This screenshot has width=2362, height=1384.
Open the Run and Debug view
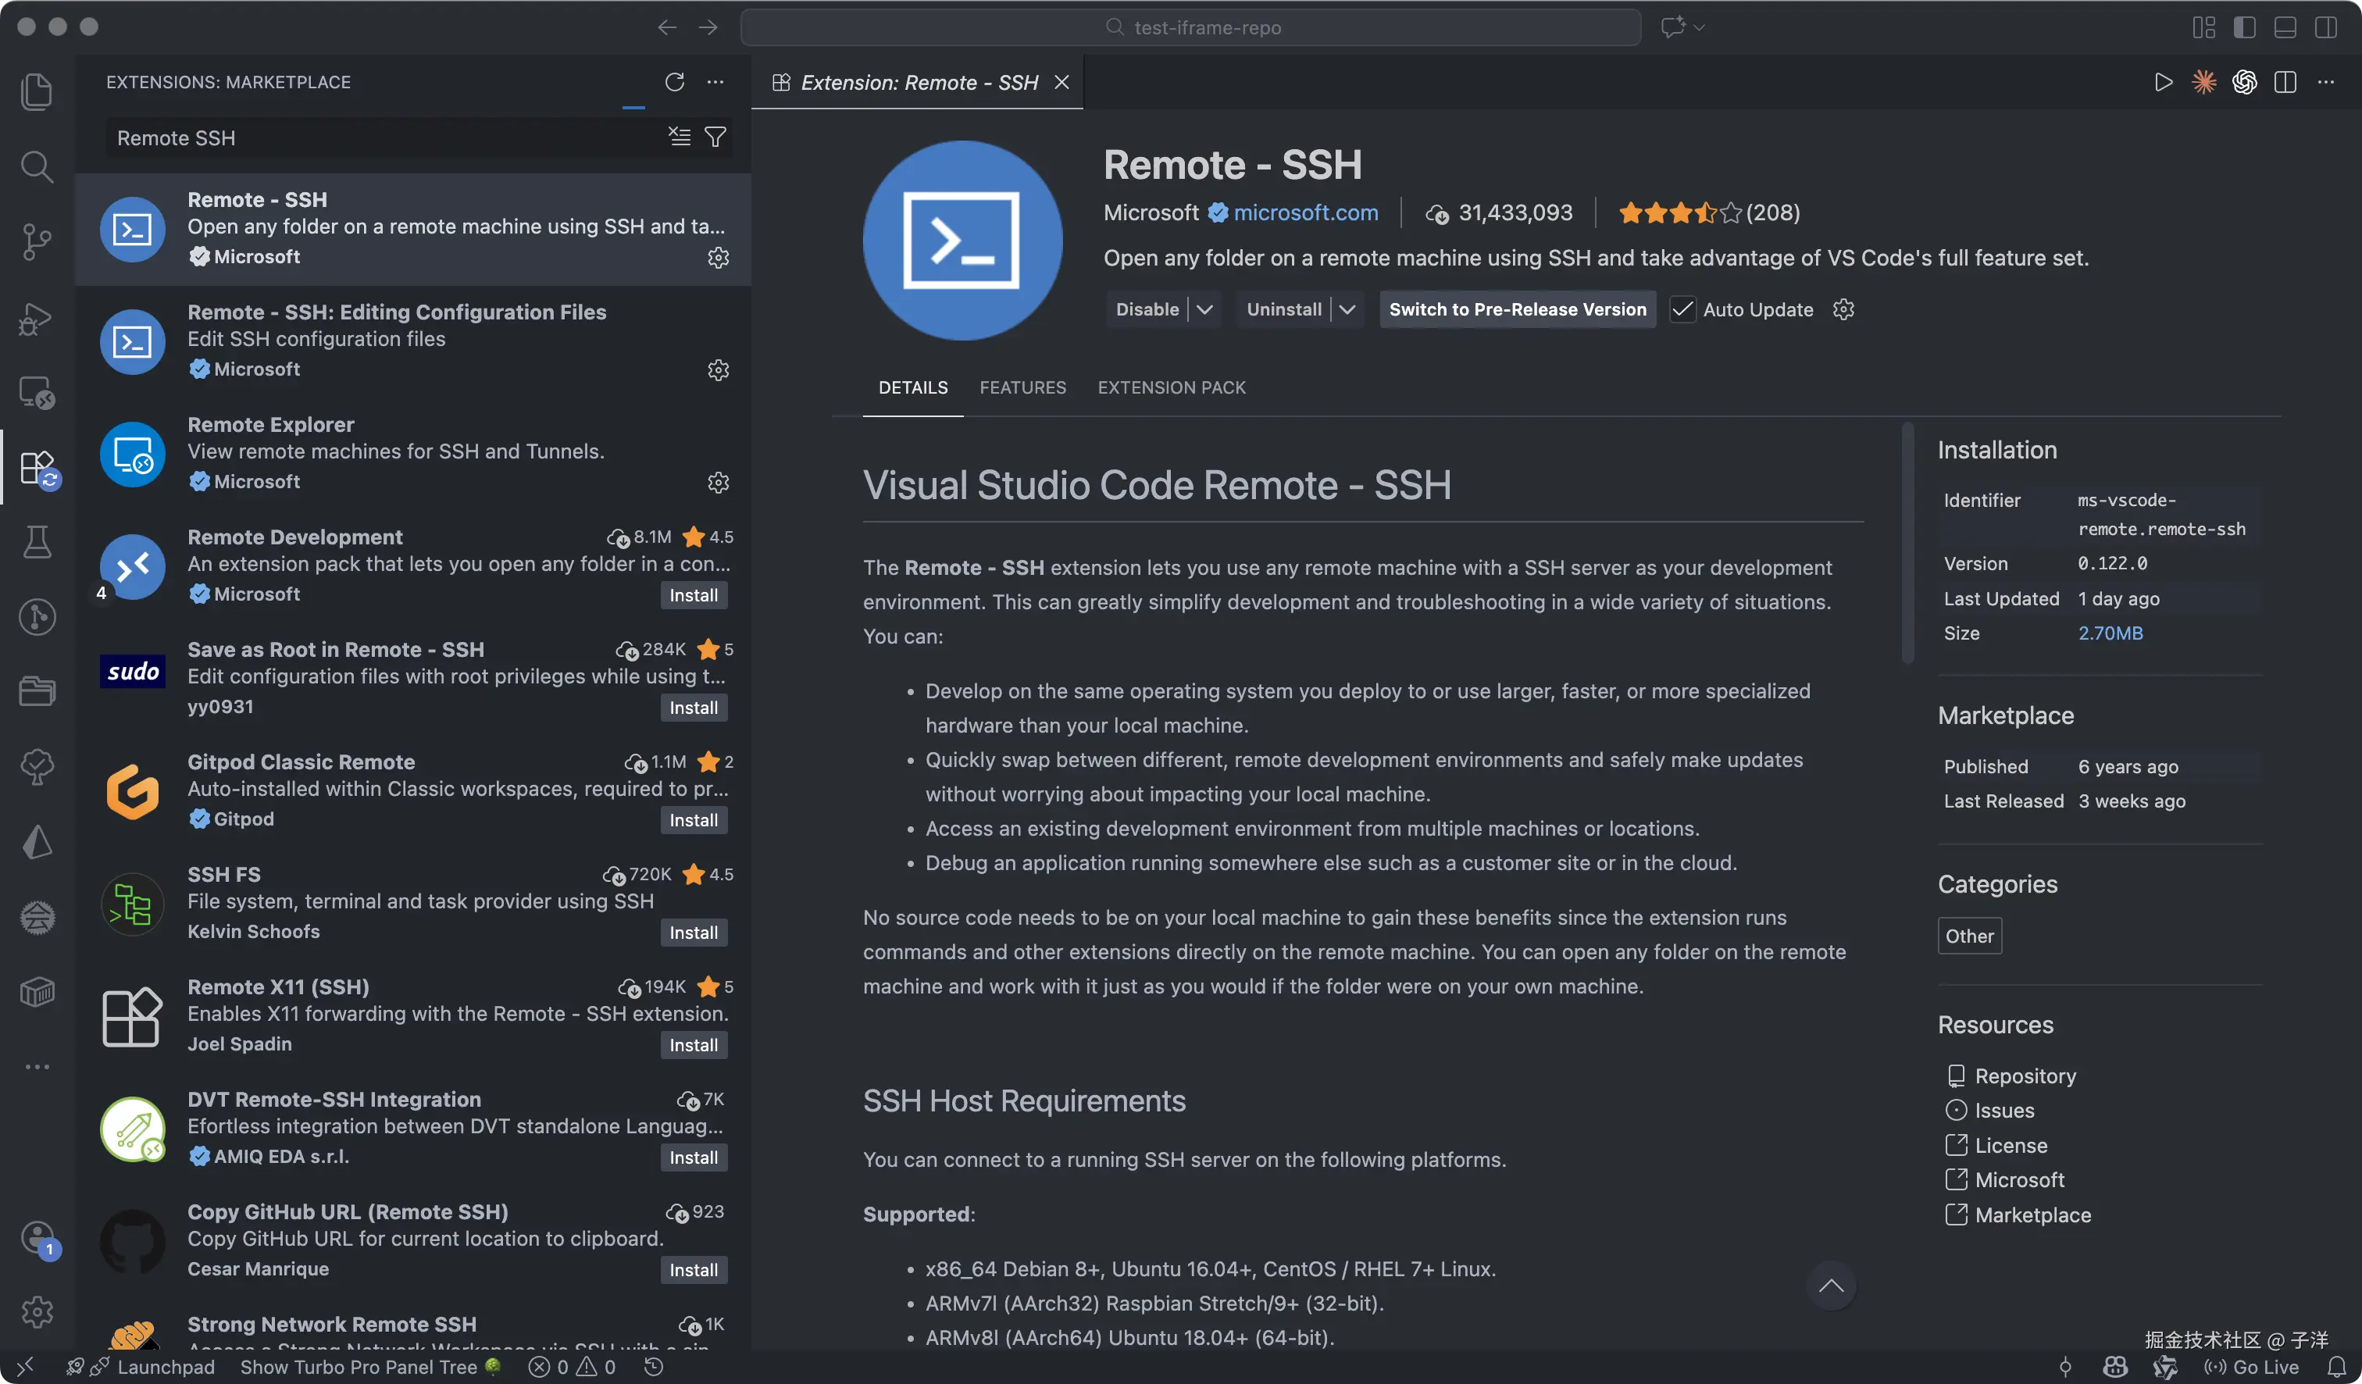click(x=37, y=319)
